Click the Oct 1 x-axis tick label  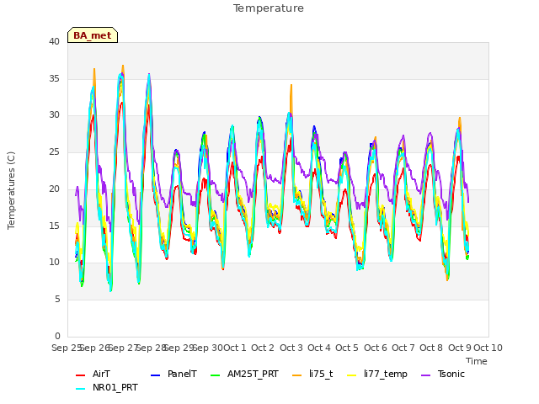[235, 348]
